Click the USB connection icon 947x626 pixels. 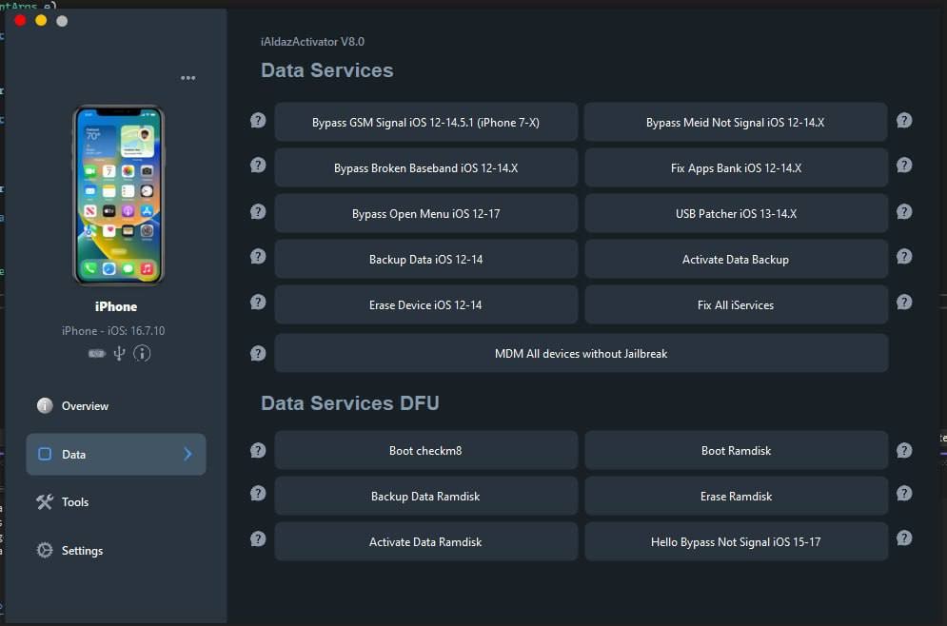[120, 353]
